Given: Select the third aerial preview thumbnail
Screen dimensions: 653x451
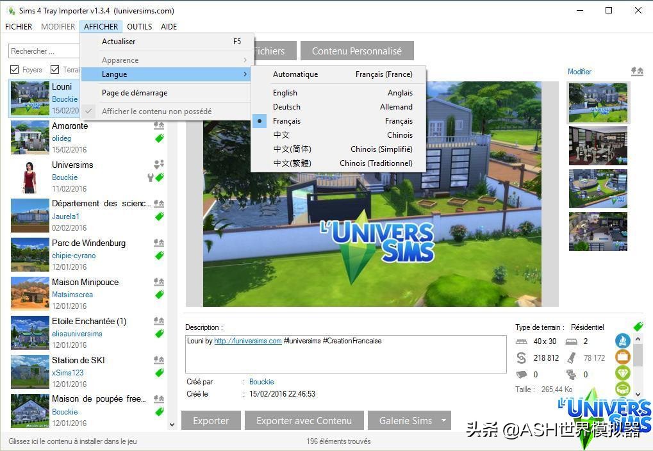Looking at the screenshot, I should point(598,188).
